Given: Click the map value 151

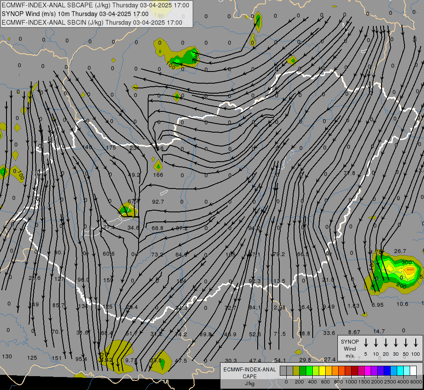Looking at the screenshot, I should (x=57, y=358).
